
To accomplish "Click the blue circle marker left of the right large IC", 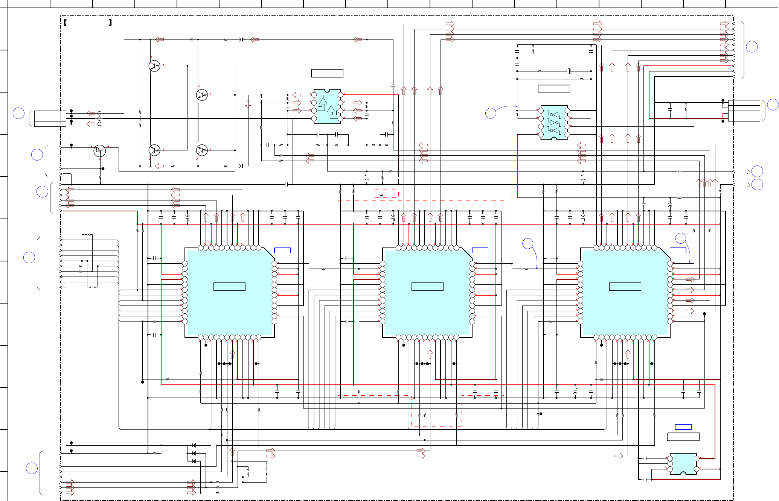I will (528, 244).
